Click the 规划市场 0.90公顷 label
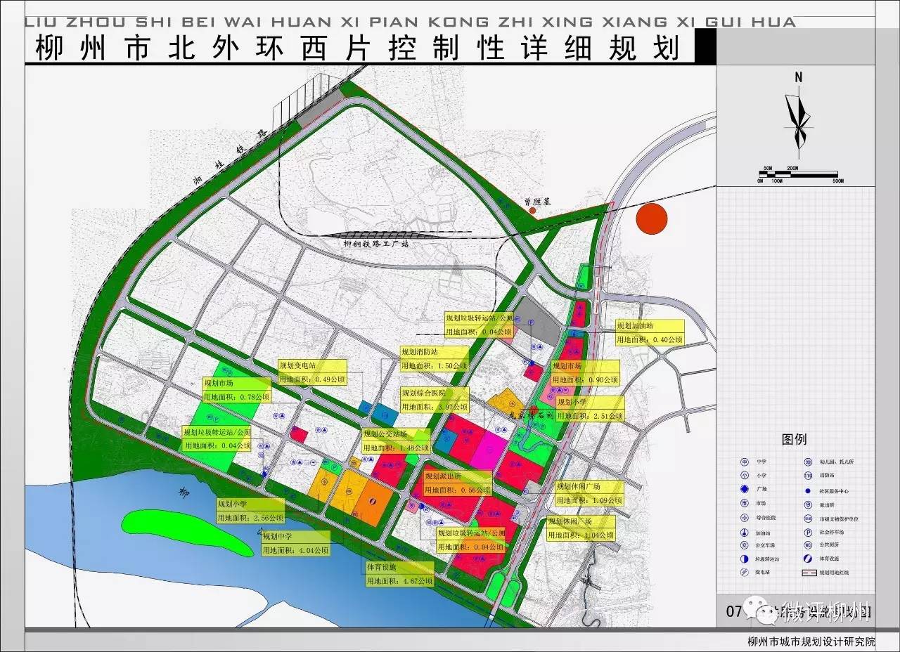Image resolution: width=900 pixels, height=652 pixels. [x=585, y=373]
